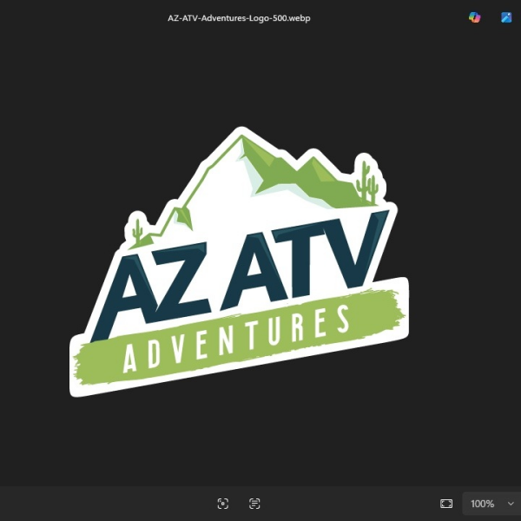Click the AZ ATV Adventures logo image

[x=239, y=261]
